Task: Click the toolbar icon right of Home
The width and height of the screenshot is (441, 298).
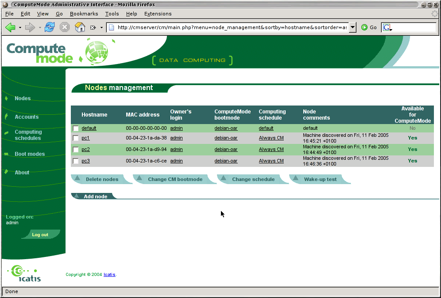Action: click(93, 27)
